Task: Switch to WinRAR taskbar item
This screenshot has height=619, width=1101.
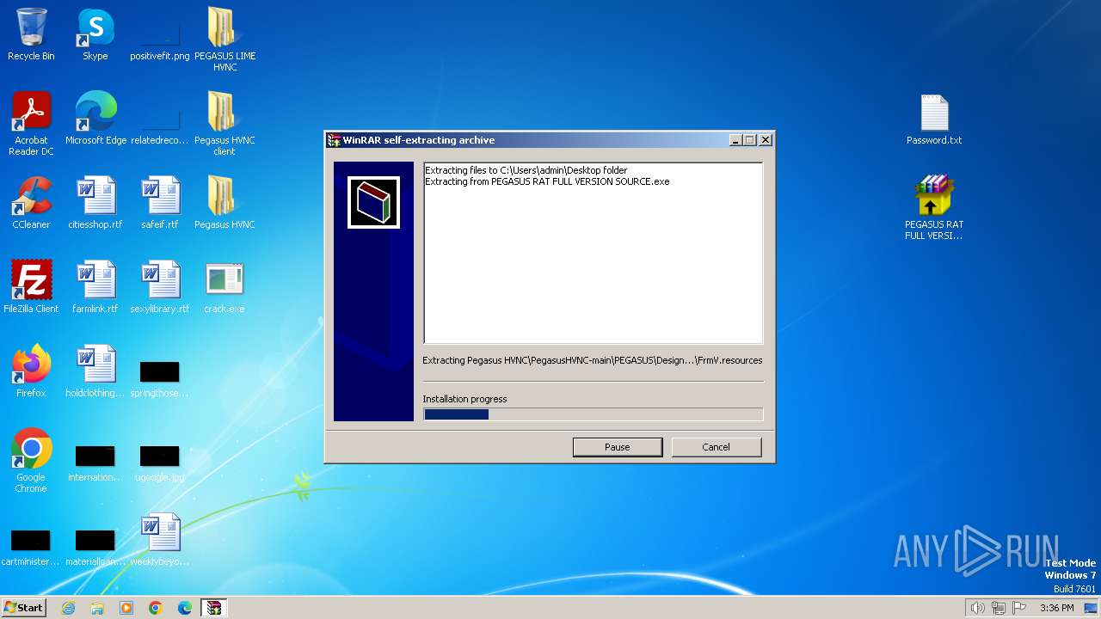Action: click(213, 608)
